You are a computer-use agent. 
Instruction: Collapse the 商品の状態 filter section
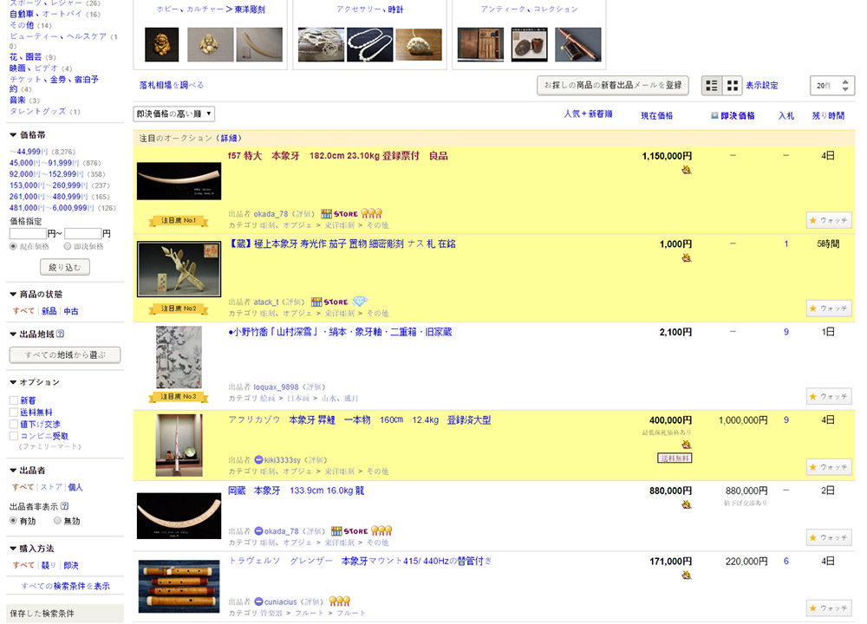pos(13,294)
